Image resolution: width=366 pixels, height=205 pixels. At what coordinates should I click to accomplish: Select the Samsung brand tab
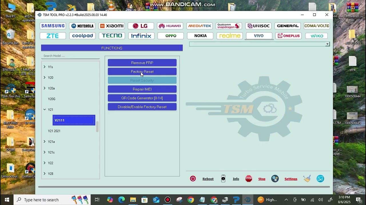[53, 26]
